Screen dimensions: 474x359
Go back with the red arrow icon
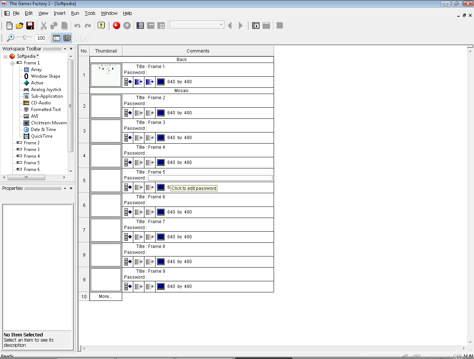coord(117,26)
